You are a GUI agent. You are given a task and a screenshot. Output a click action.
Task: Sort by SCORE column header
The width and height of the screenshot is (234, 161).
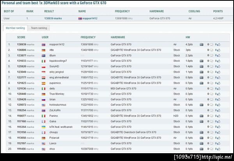tap(21, 37)
